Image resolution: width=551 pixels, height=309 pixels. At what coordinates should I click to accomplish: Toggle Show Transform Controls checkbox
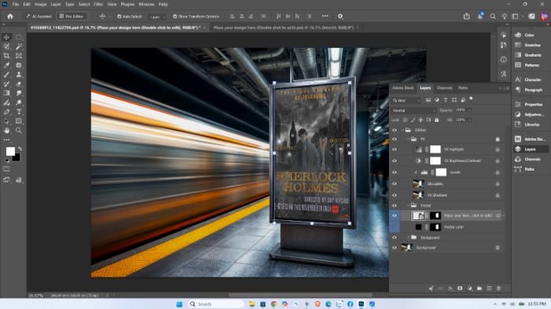coord(175,17)
